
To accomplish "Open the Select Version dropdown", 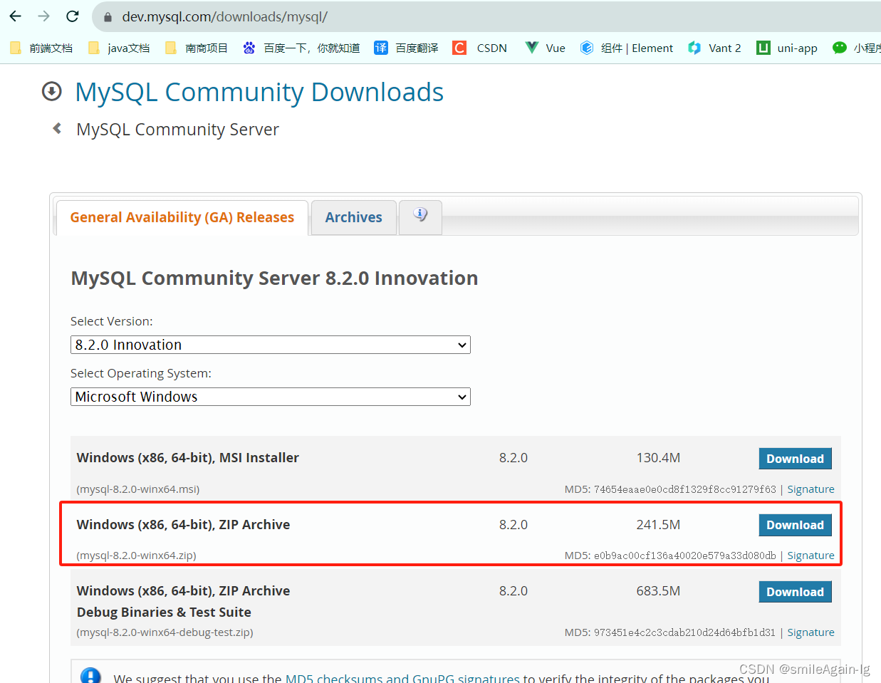I will coord(271,345).
